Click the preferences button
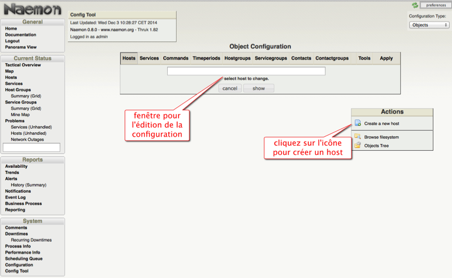 coord(435,5)
